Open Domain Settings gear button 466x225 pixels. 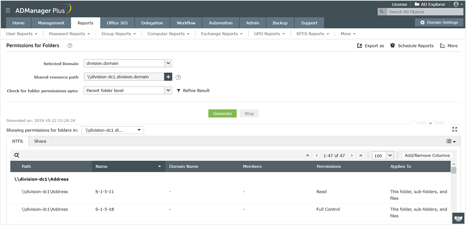[x=439, y=22]
